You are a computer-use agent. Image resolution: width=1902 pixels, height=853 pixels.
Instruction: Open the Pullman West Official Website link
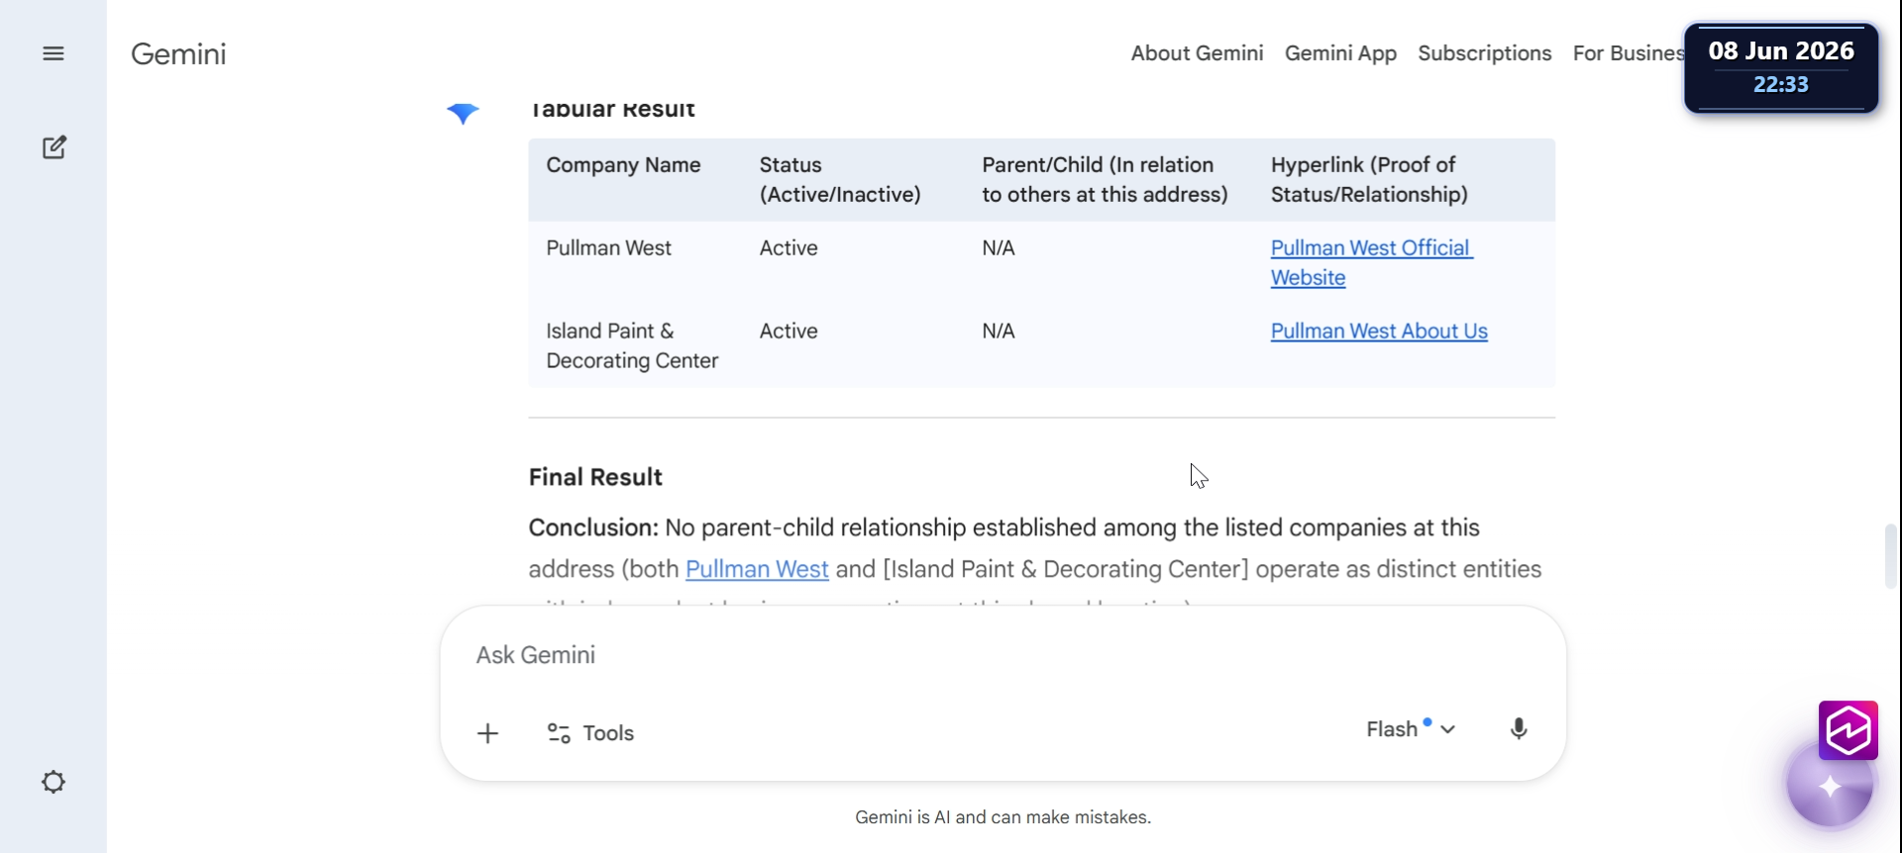tap(1372, 263)
